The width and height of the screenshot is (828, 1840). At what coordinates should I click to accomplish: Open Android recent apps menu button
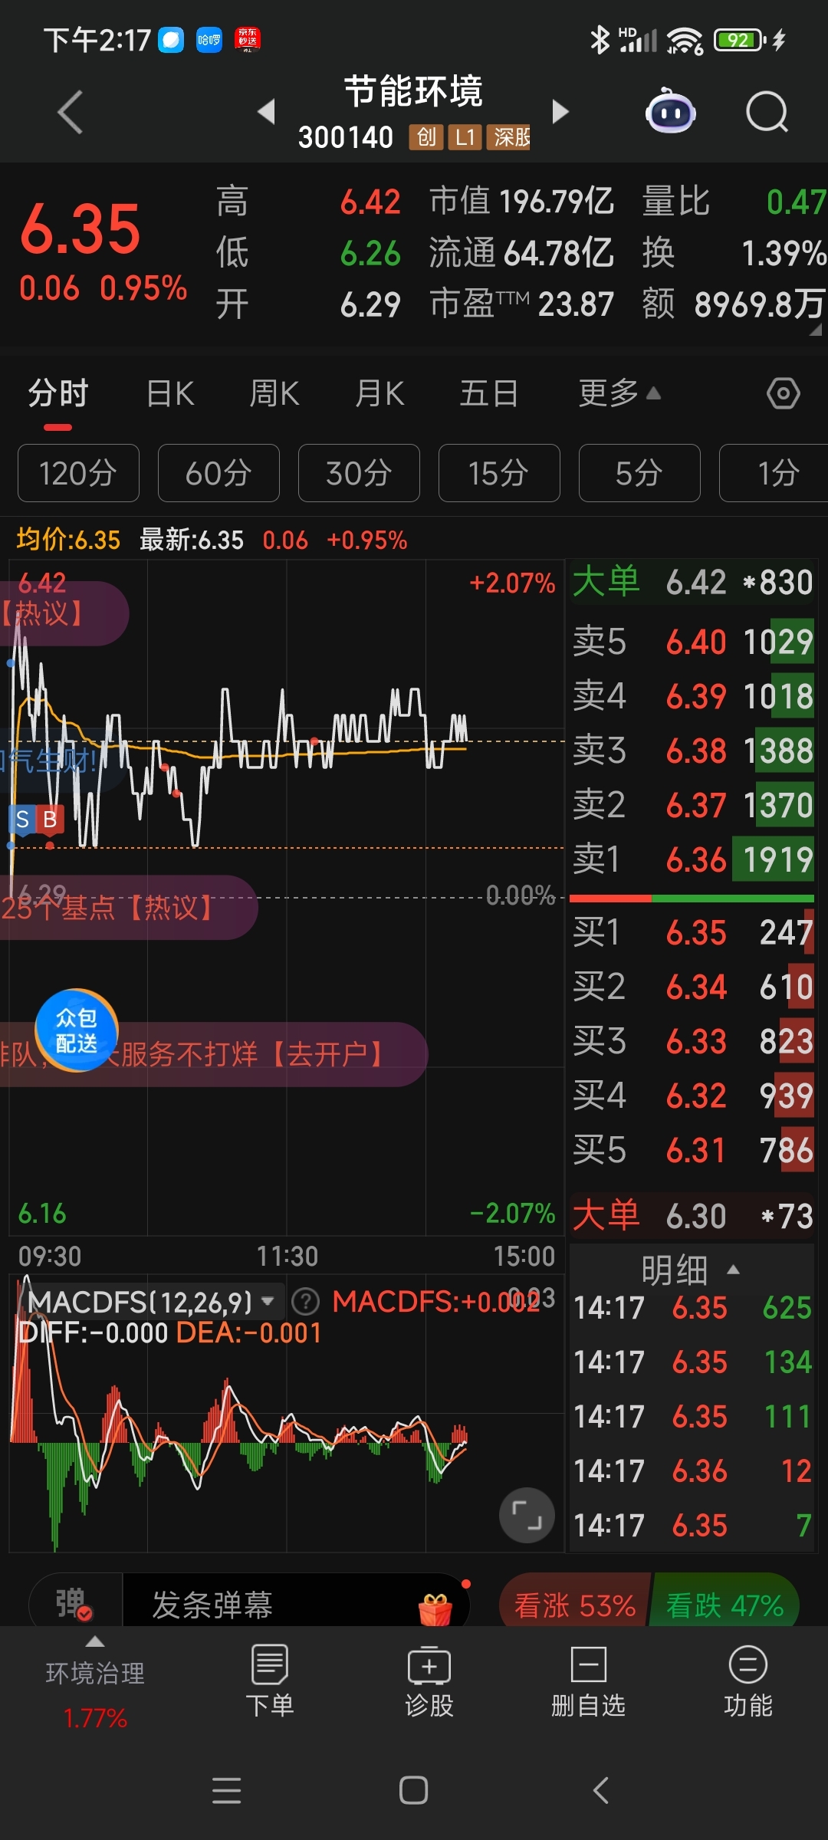click(226, 1790)
